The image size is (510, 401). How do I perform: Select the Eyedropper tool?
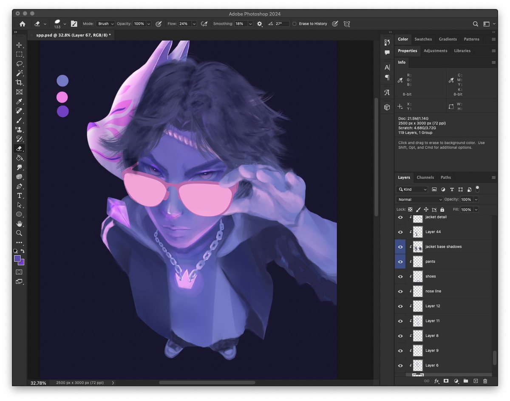tap(19, 102)
